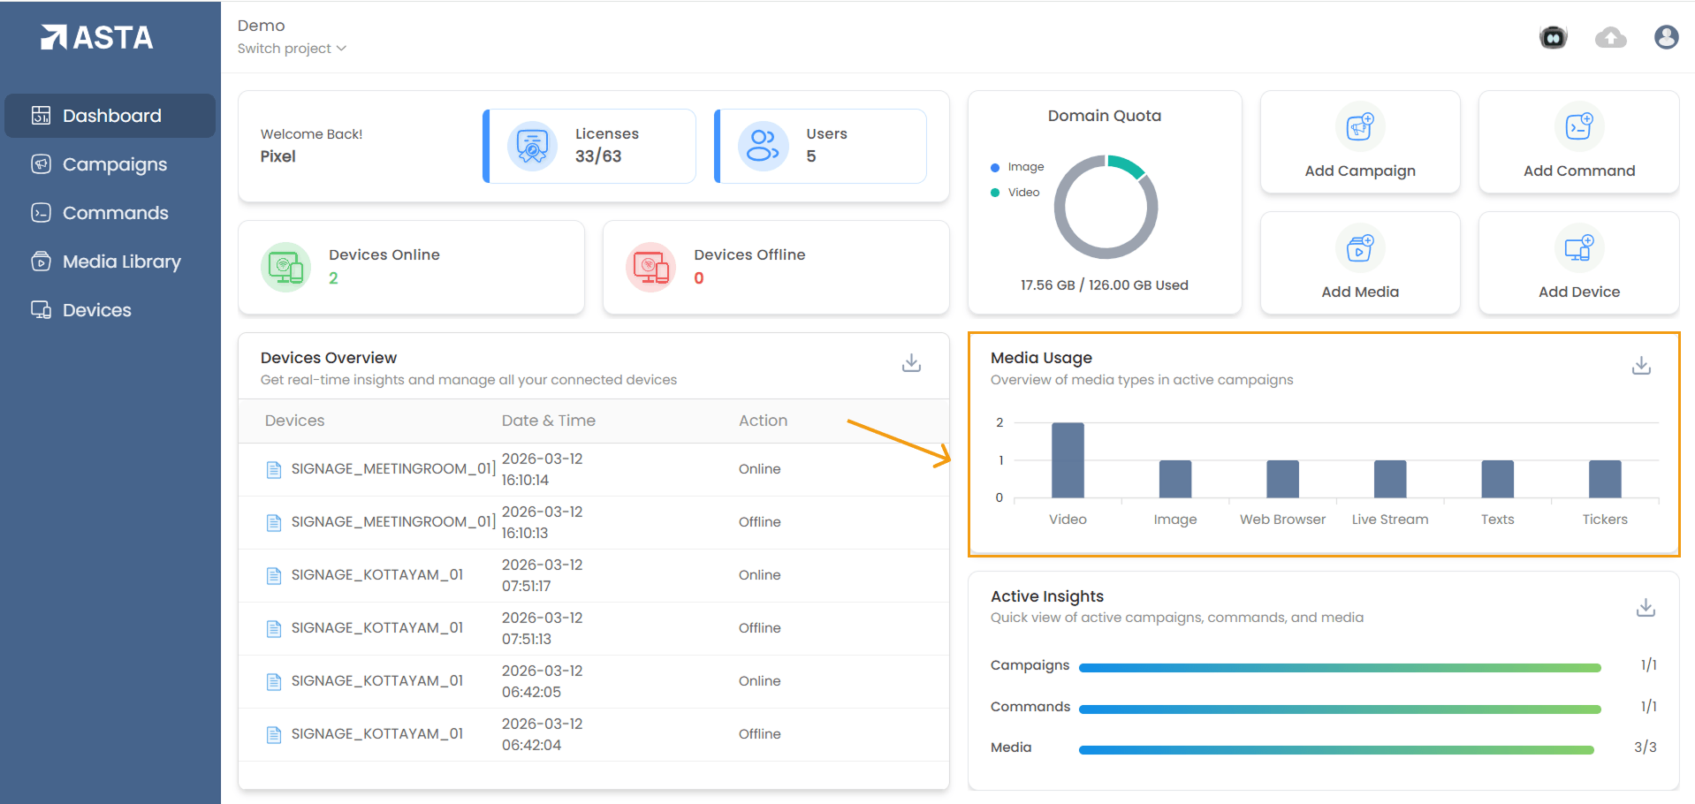Click the ASTA logo
The image size is (1695, 804).
(97, 37)
